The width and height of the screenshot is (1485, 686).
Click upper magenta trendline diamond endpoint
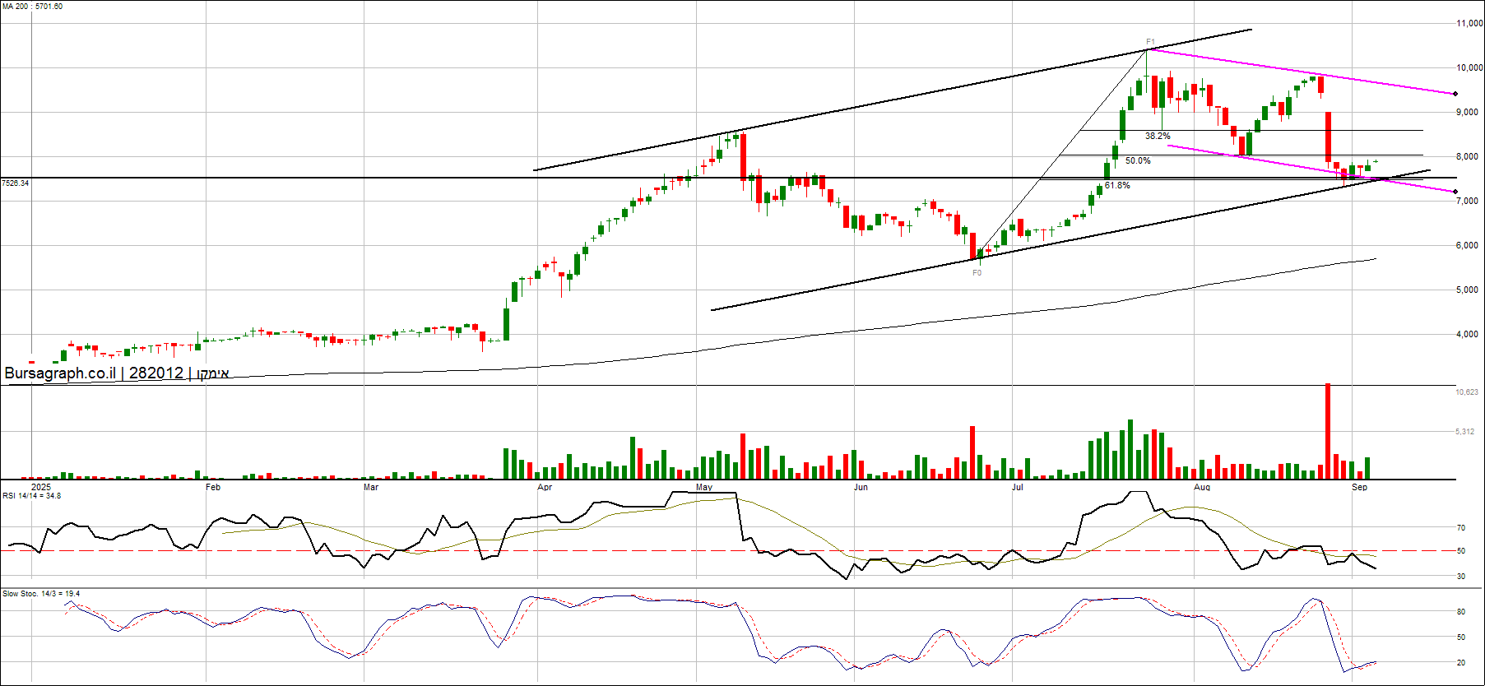click(x=1455, y=94)
